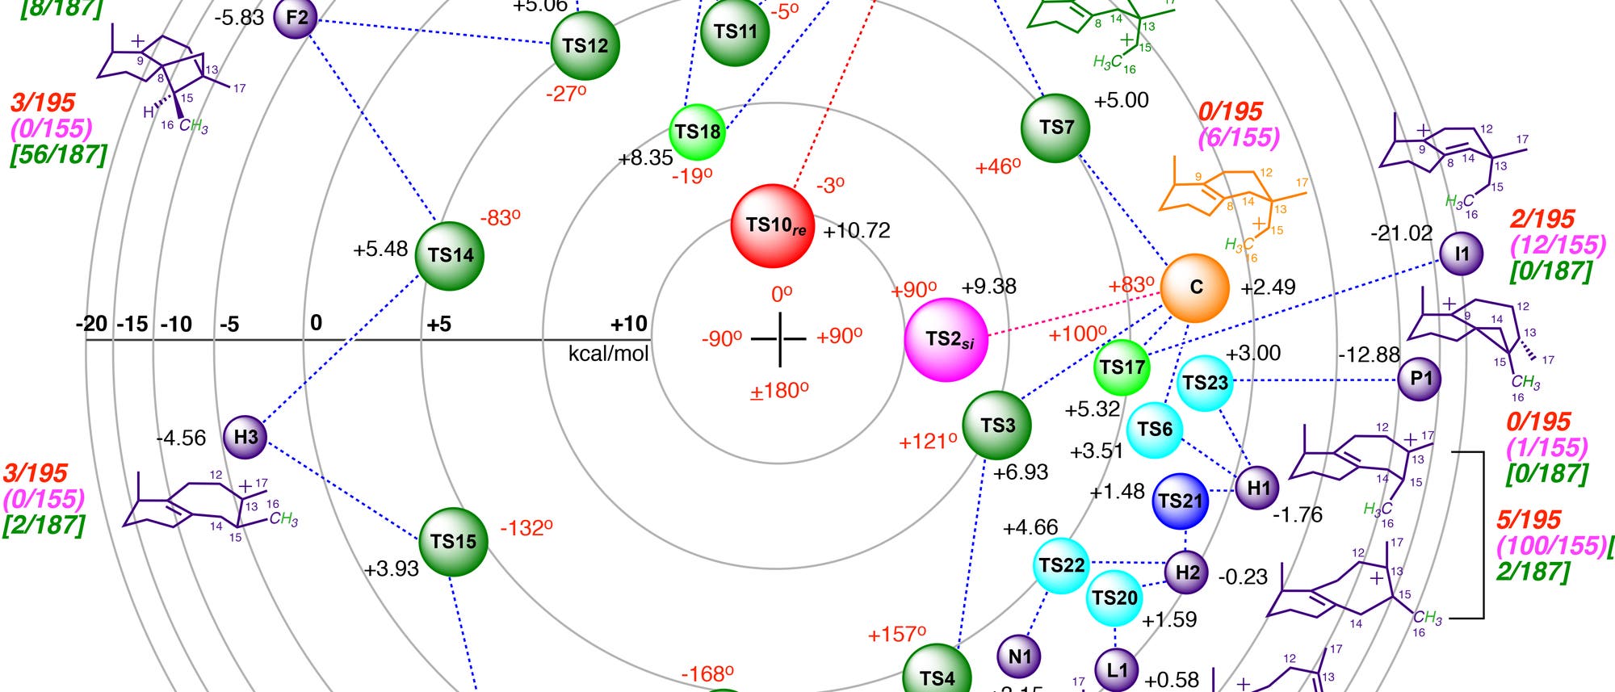Click the +10.72 energy label
The image size is (1615, 692).
pos(857,231)
